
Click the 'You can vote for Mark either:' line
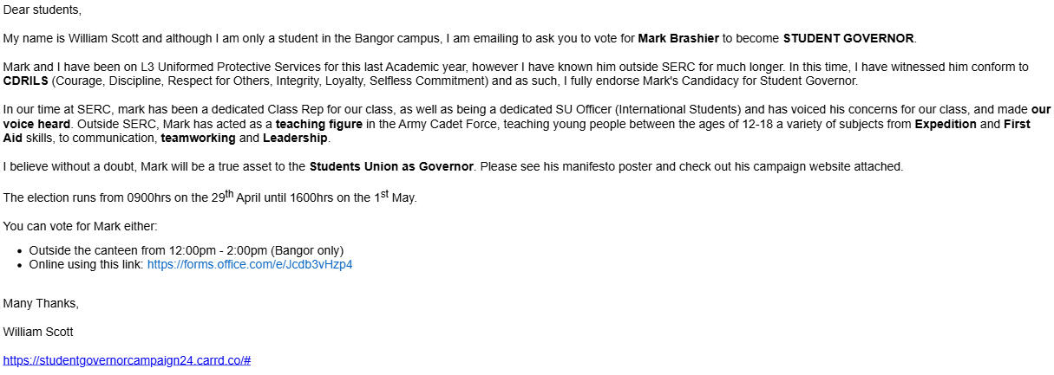point(81,226)
